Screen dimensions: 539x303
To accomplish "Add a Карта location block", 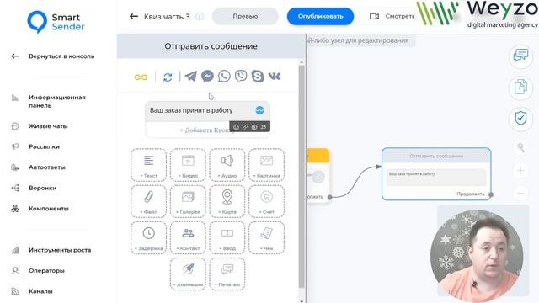I will pos(227,201).
